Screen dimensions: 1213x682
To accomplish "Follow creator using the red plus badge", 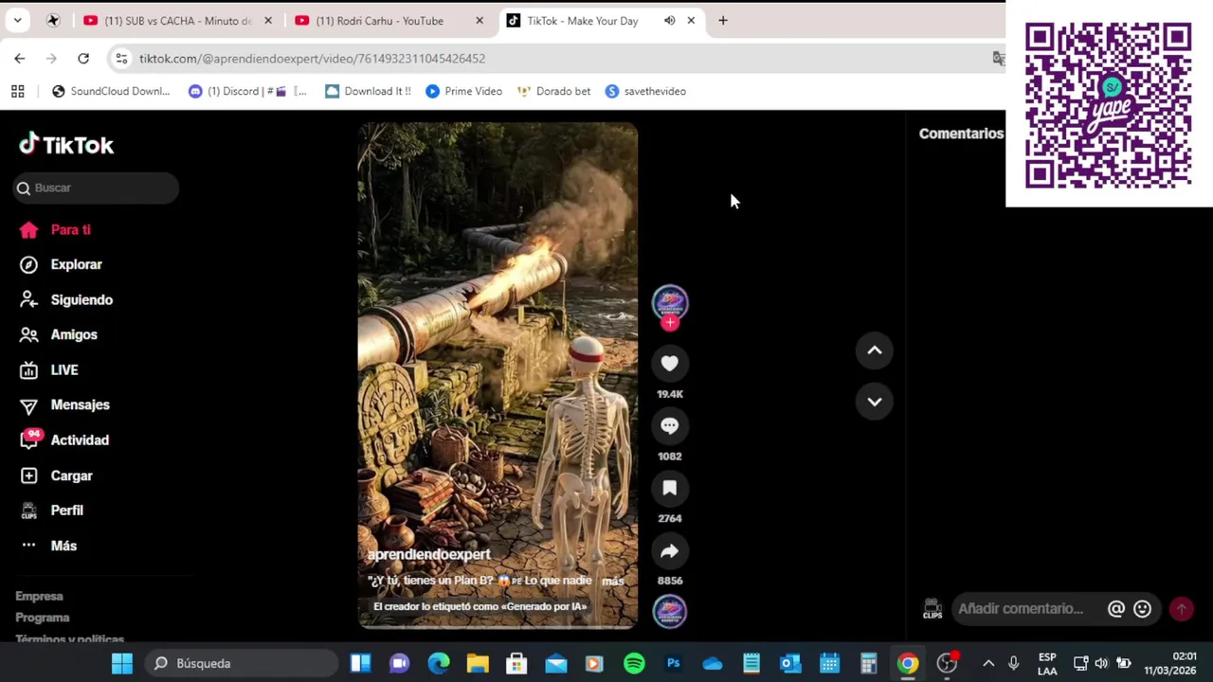I will point(670,323).
